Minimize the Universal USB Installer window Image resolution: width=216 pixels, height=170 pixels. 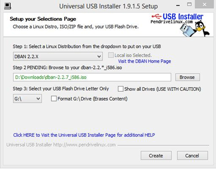point(178,5)
